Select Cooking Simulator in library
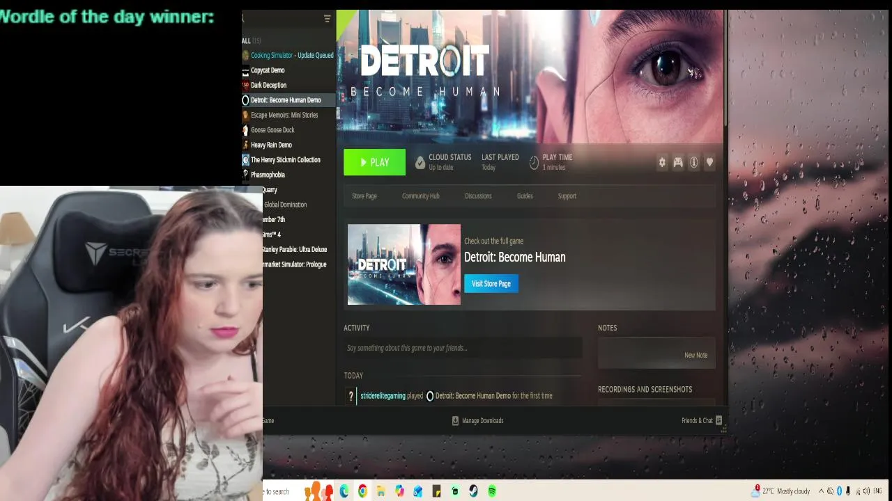The height and width of the screenshot is (501, 892). [x=289, y=55]
